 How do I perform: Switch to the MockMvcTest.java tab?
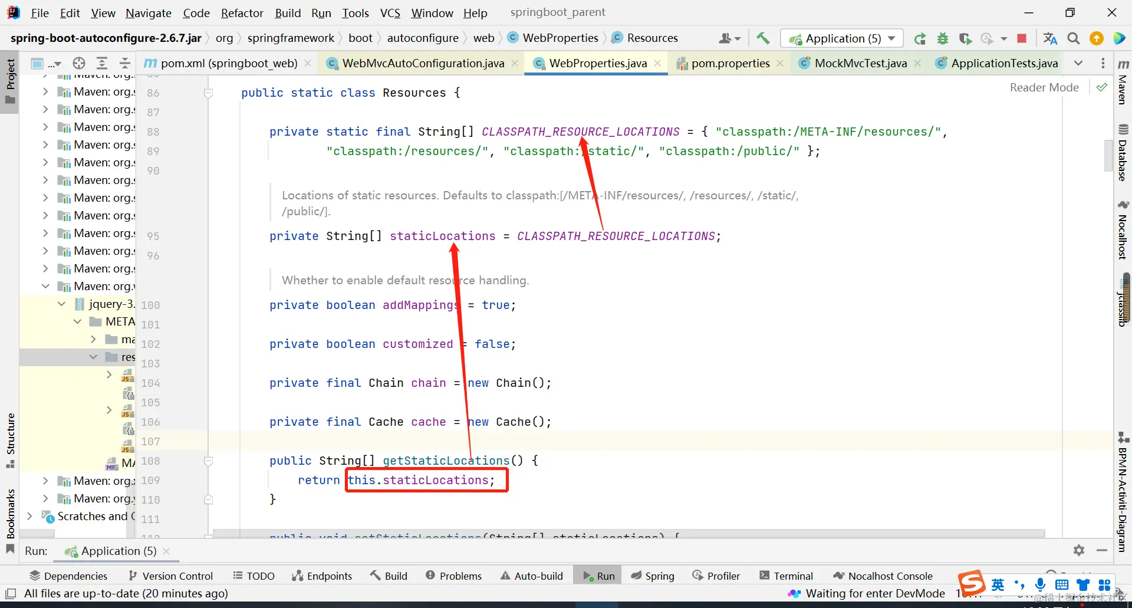[861, 63]
